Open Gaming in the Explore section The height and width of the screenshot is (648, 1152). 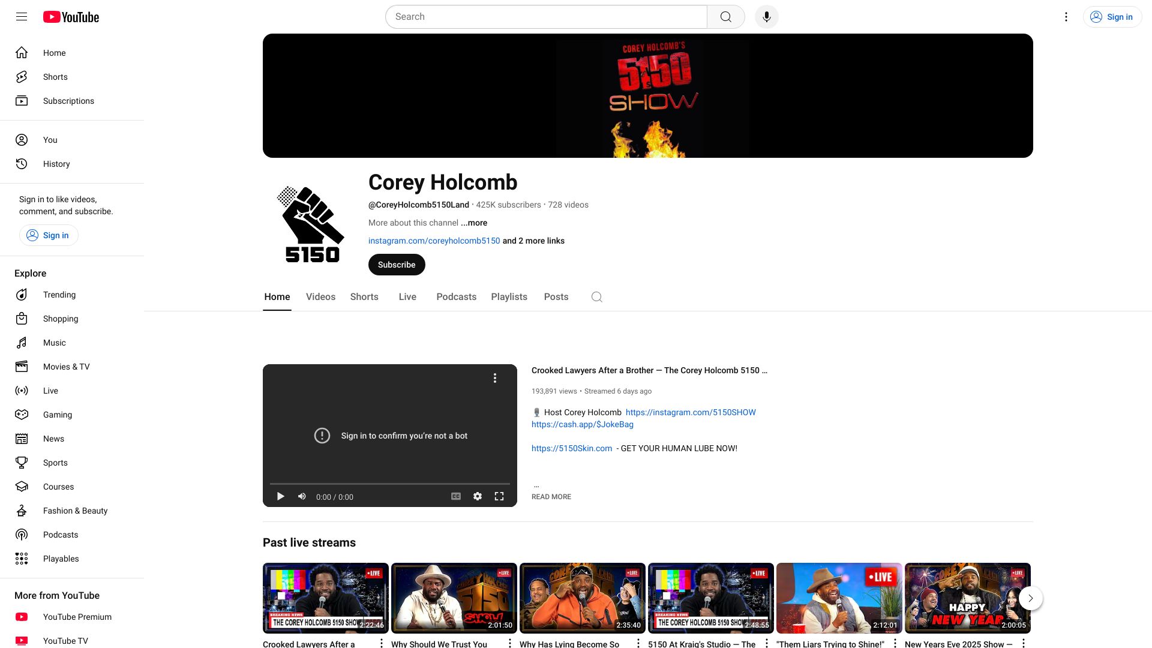(58, 415)
